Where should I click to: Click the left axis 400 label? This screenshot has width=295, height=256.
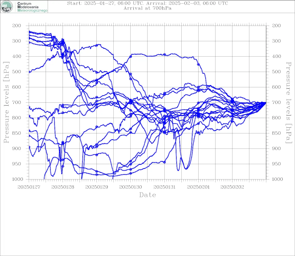(x=16, y=56)
